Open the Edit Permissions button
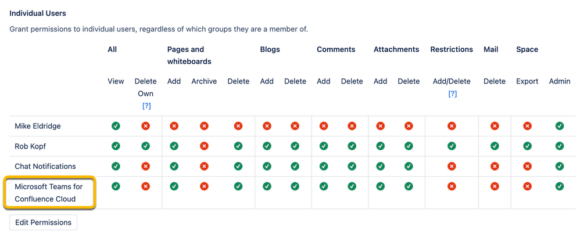Image resolution: width=580 pixels, height=235 pixels. (x=43, y=222)
